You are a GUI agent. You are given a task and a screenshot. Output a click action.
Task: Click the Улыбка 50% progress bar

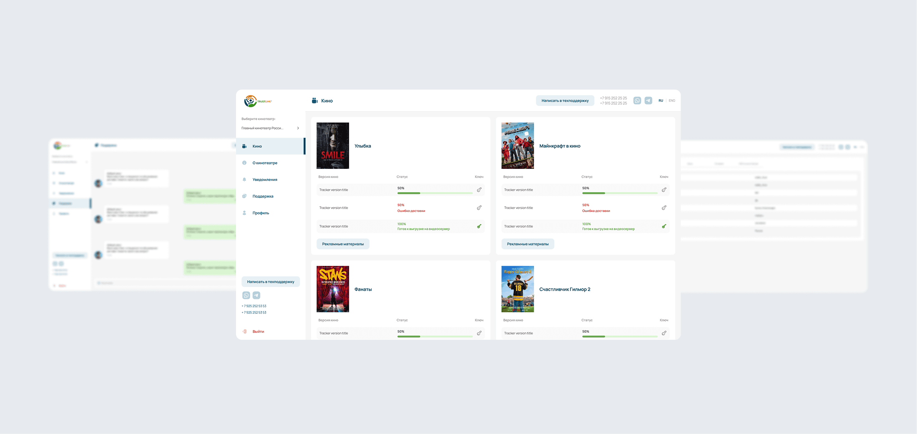tap(435, 193)
